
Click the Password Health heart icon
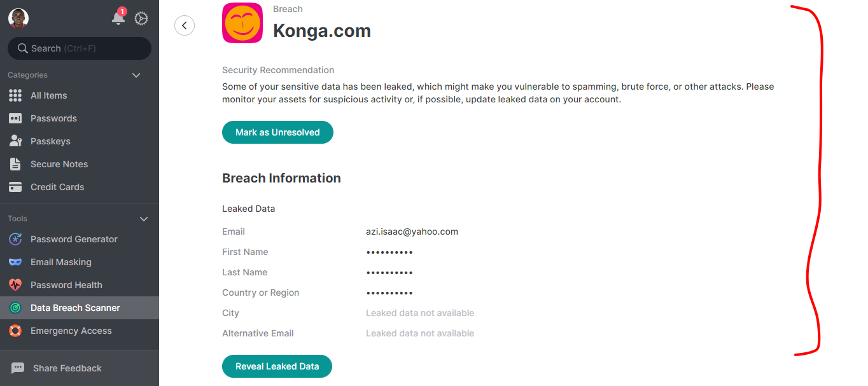(x=15, y=285)
